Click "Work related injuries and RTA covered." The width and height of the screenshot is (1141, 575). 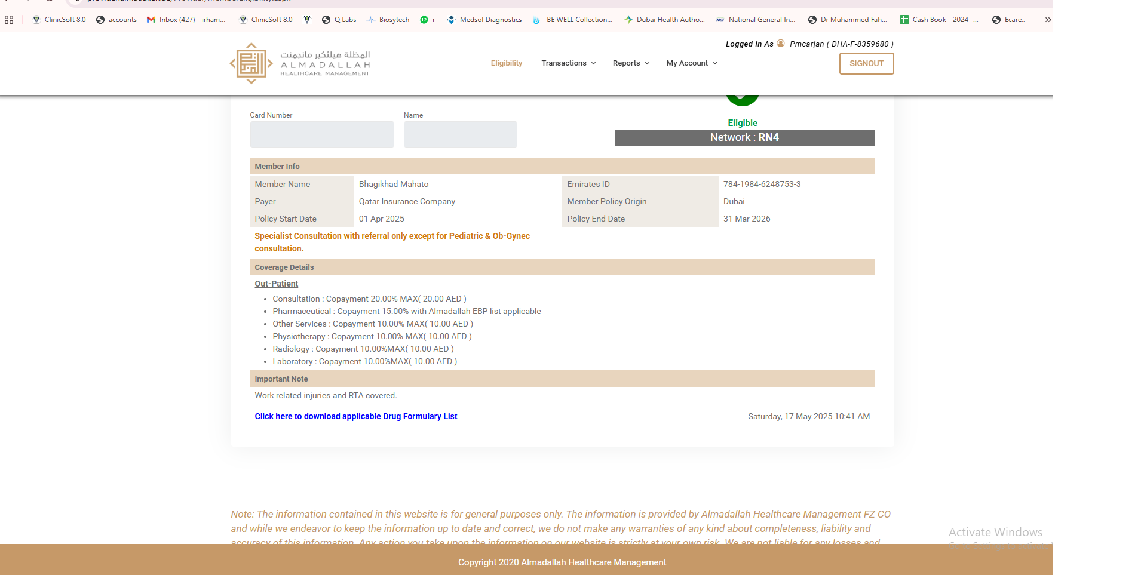pos(326,395)
